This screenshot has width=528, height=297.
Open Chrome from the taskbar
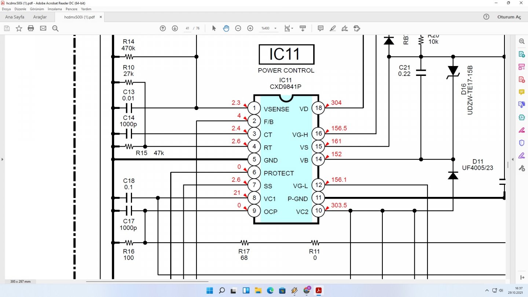[307, 291]
